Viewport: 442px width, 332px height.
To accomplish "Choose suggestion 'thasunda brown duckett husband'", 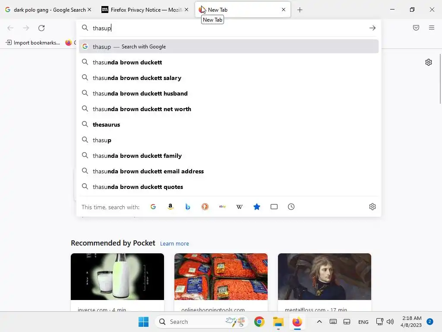I will pos(229,93).
